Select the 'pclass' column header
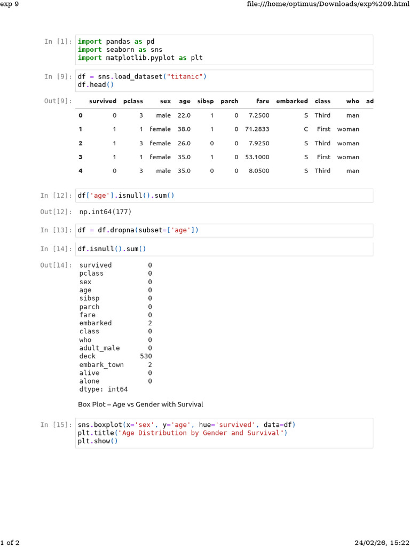The image size is (410, 547). pyautogui.click(x=133, y=101)
